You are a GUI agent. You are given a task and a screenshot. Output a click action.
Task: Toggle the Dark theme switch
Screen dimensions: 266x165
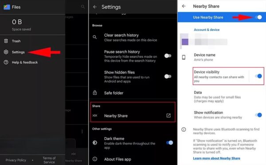170,142
